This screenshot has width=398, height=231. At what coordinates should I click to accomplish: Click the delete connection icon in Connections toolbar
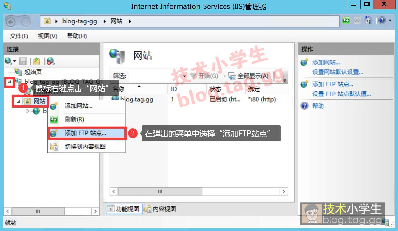50,61
